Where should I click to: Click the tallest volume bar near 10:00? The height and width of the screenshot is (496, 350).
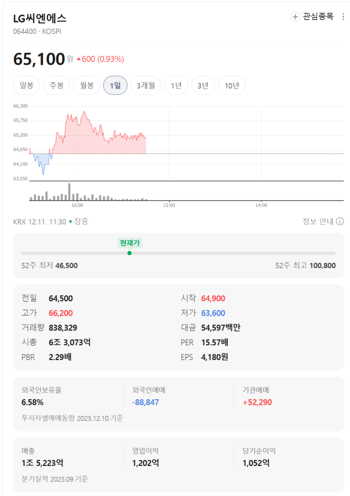pyautogui.click(x=69, y=192)
